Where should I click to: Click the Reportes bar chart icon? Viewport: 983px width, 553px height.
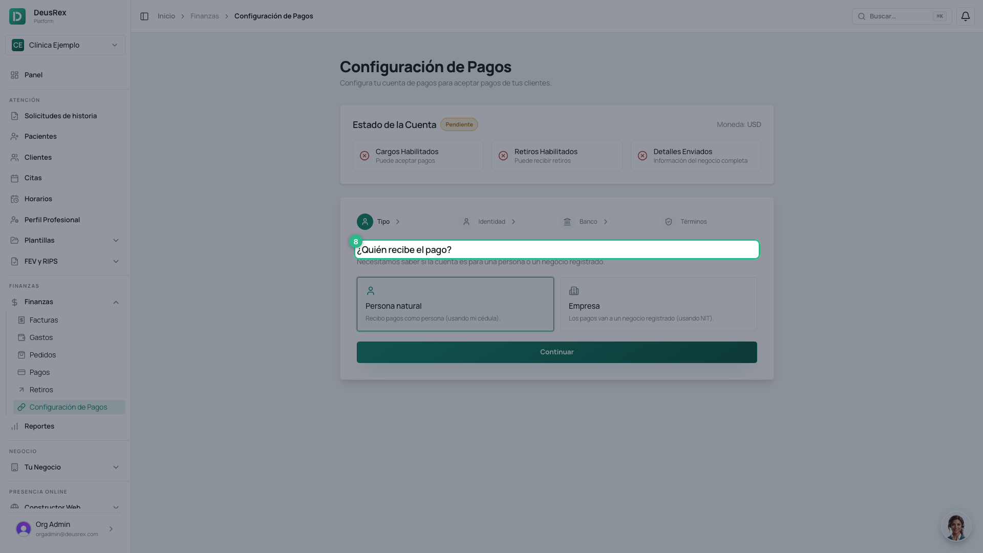[14, 427]
